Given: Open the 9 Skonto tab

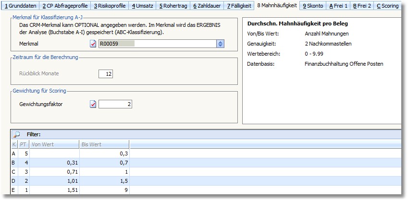Looking at the screenshot, I should pos(312,6).
